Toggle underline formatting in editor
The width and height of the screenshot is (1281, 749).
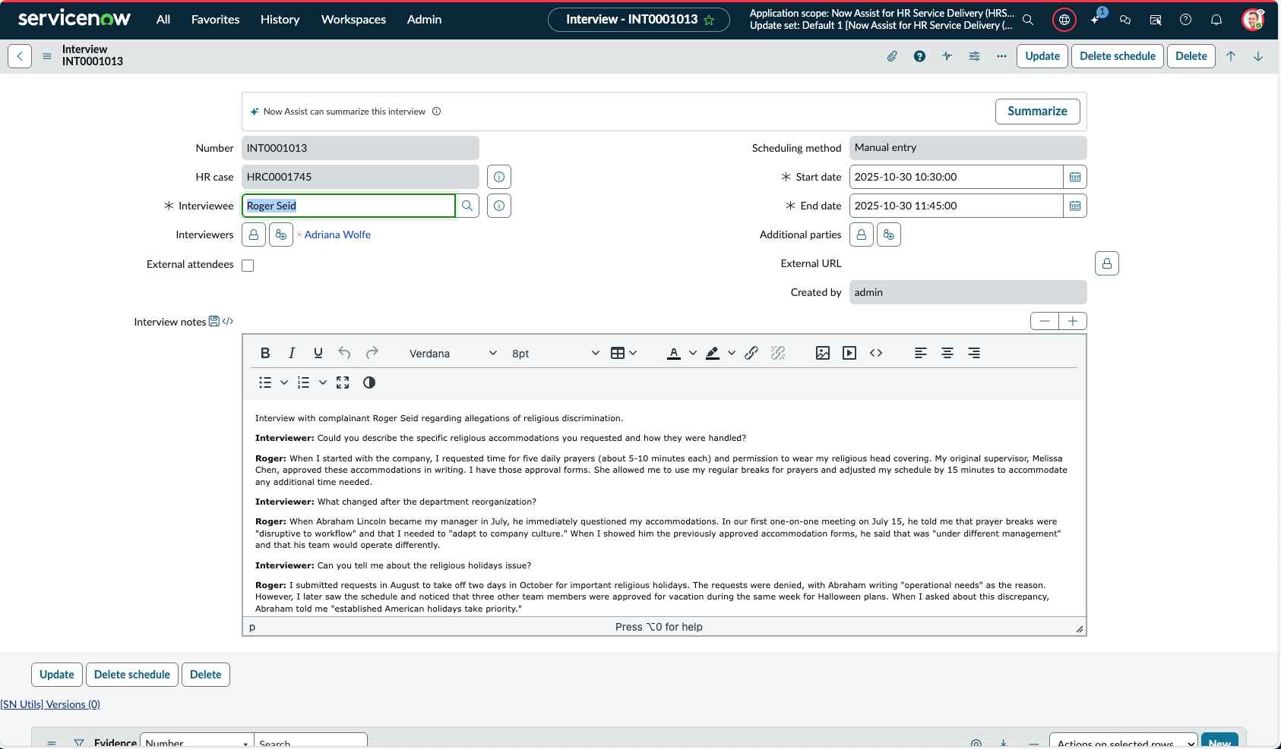click(318, 353)
